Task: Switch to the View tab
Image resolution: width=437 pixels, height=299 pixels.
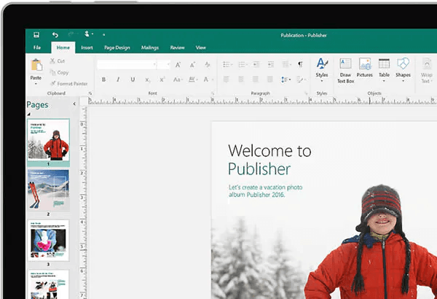Action: 201,47
